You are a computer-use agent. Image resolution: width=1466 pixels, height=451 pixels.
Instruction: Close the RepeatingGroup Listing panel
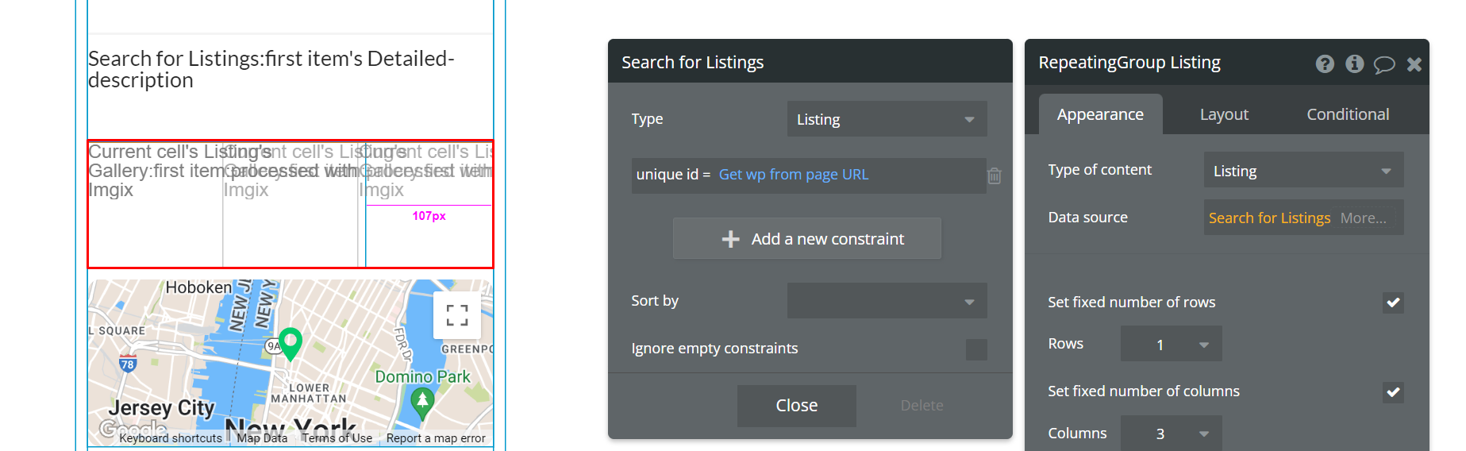point(1414,64)
